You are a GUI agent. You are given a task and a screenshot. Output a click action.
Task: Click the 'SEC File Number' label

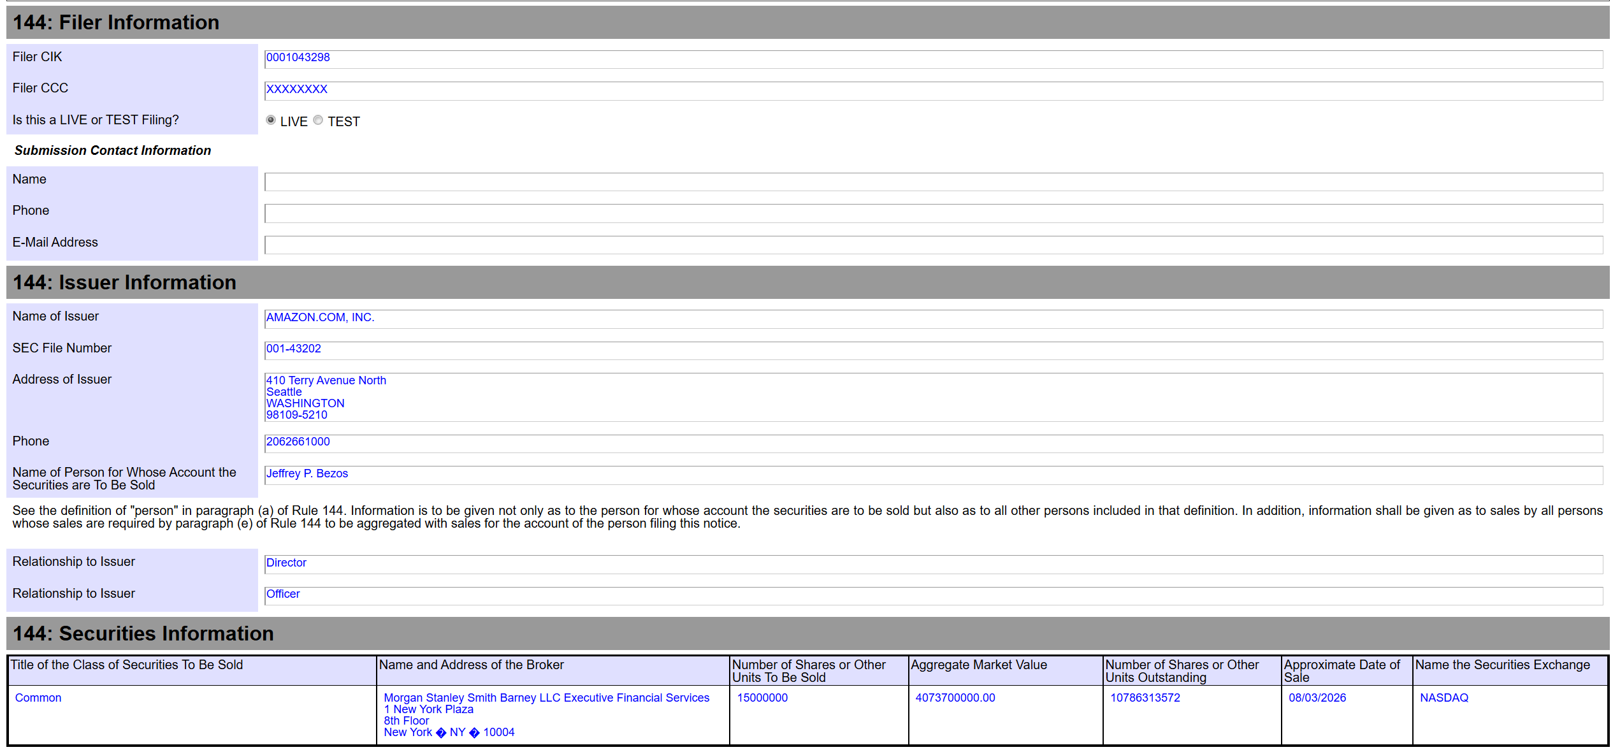pyautogui.click(x=62, y=348)
